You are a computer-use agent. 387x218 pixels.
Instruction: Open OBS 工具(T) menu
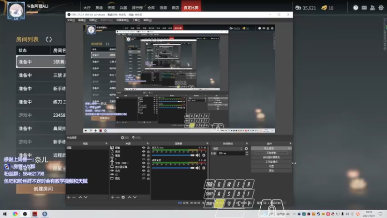136,20
